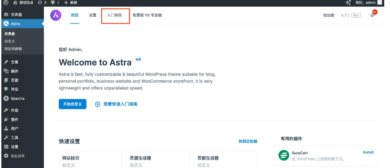
Task: Open the 页眉生成器 quick setting card
Action: pyautogui.click(x=158, y=160)
